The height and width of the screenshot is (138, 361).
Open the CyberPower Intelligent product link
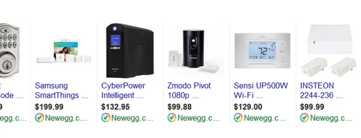click(123, 91)
